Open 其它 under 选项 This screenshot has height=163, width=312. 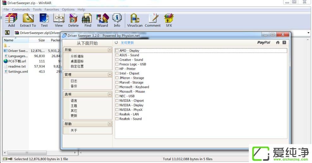(74, 111)
